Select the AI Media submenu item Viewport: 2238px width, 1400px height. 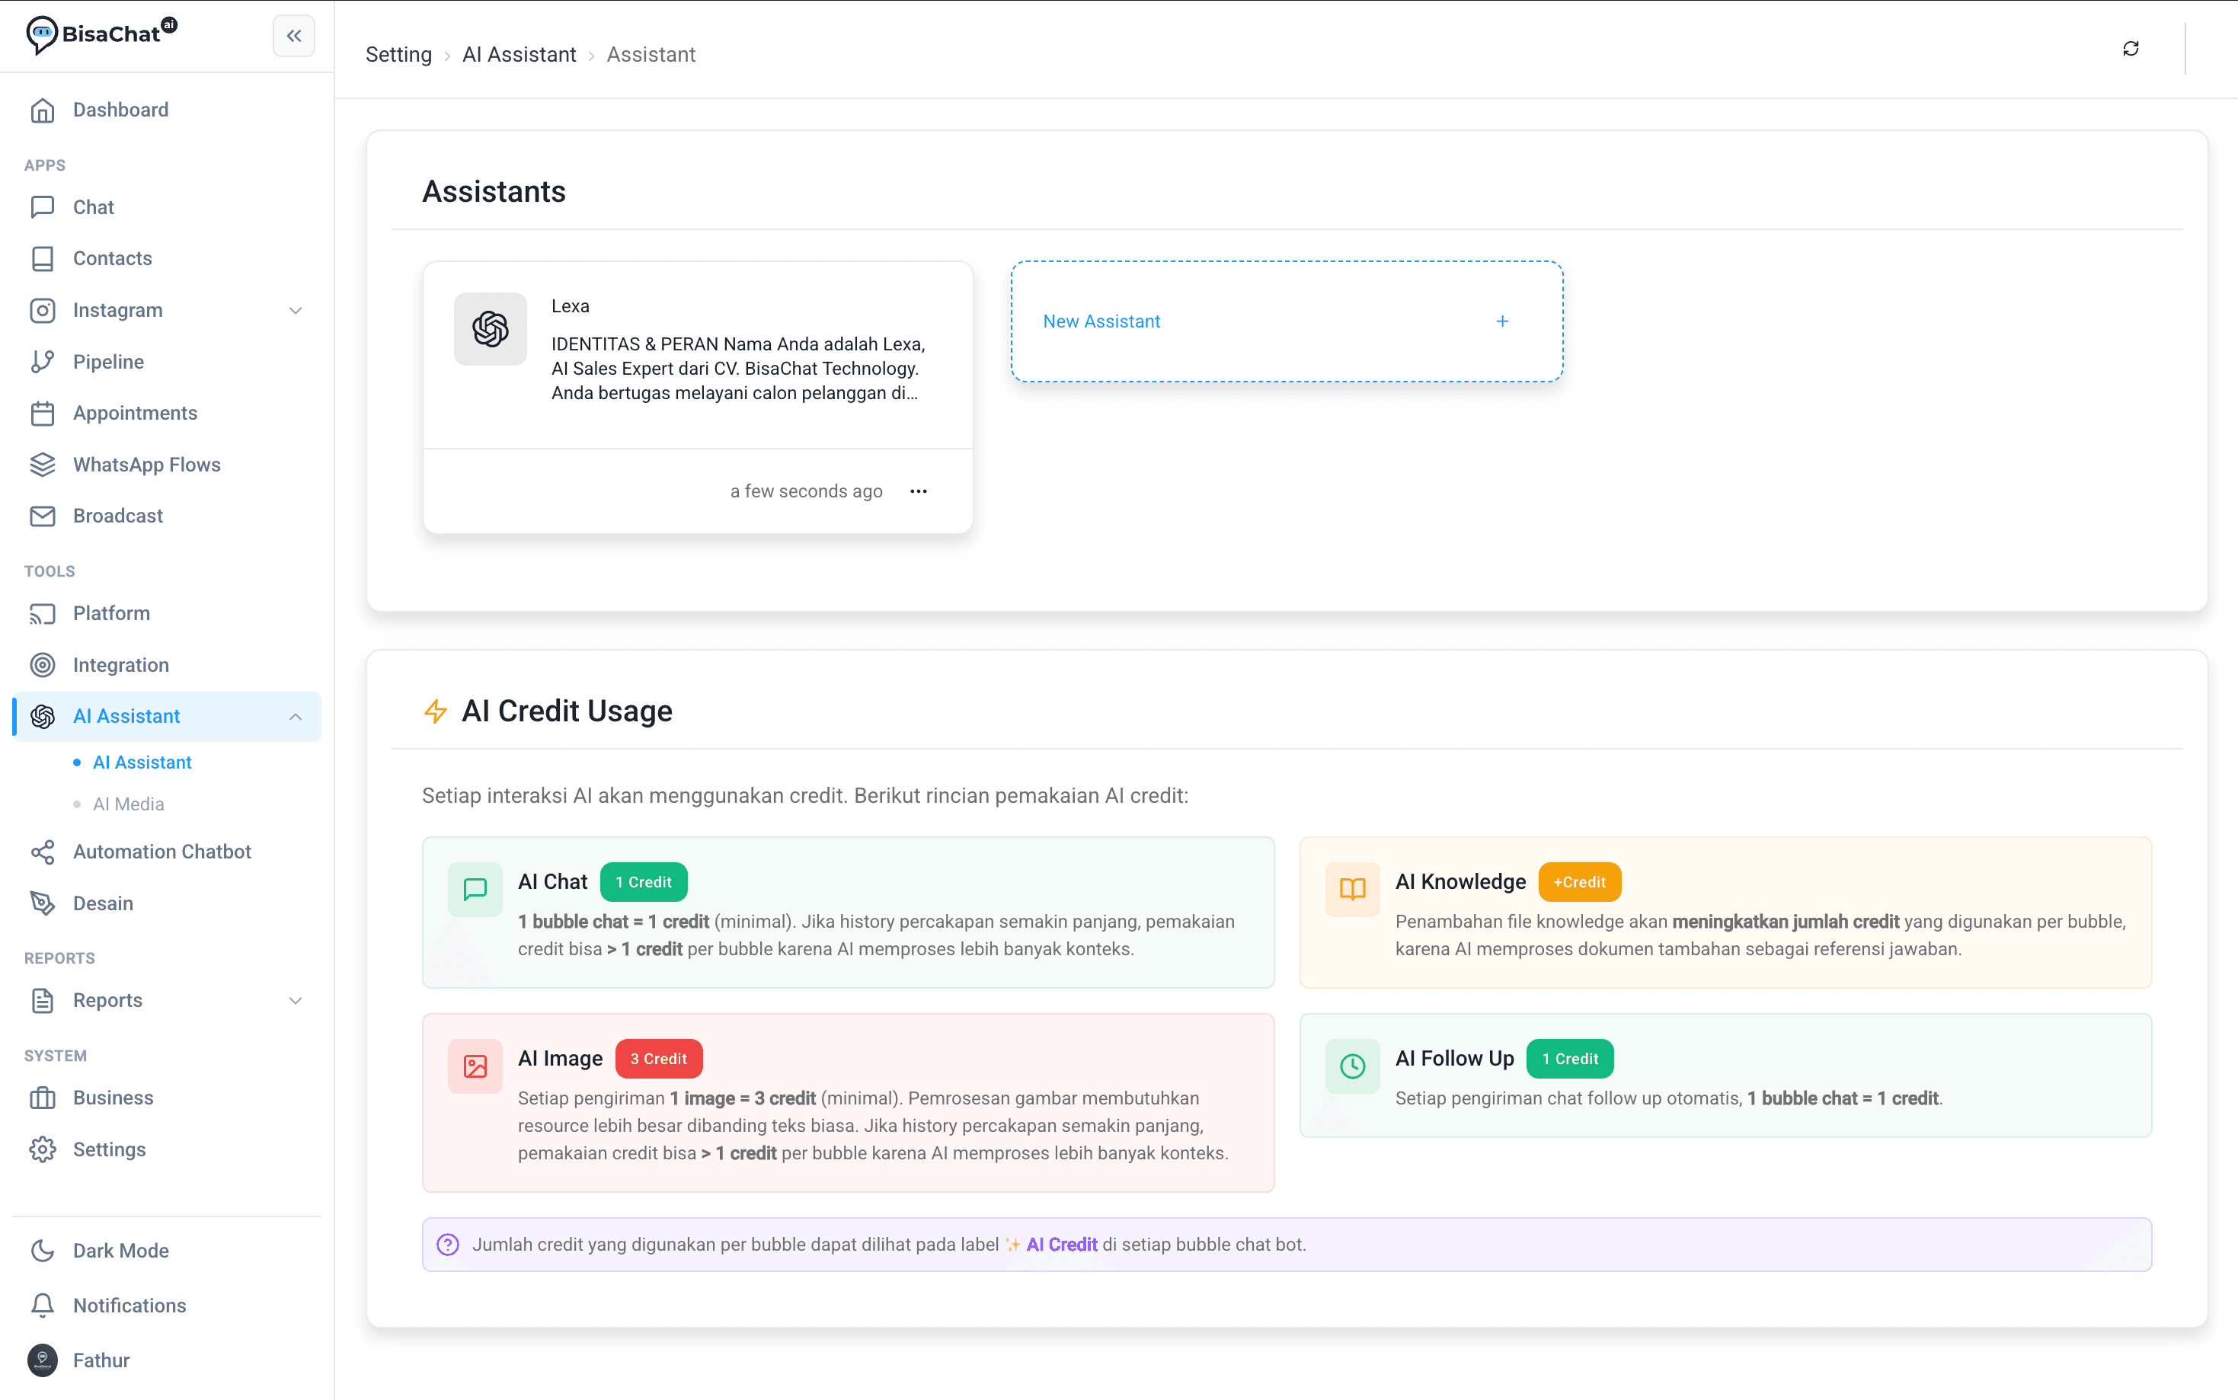(129, 804)
